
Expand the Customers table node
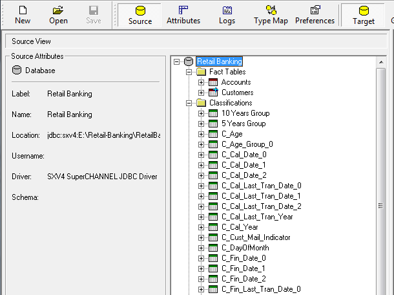click(x=201, y=93)
